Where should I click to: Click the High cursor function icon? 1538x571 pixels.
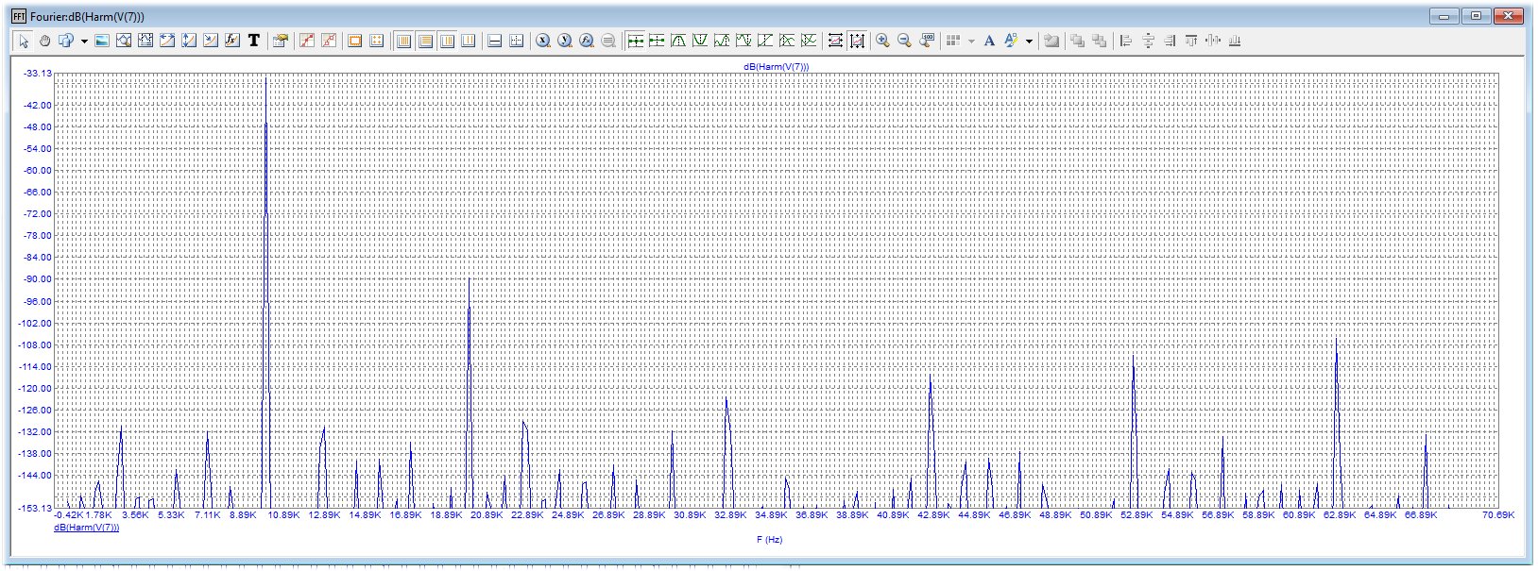click(x=722, y=41)
